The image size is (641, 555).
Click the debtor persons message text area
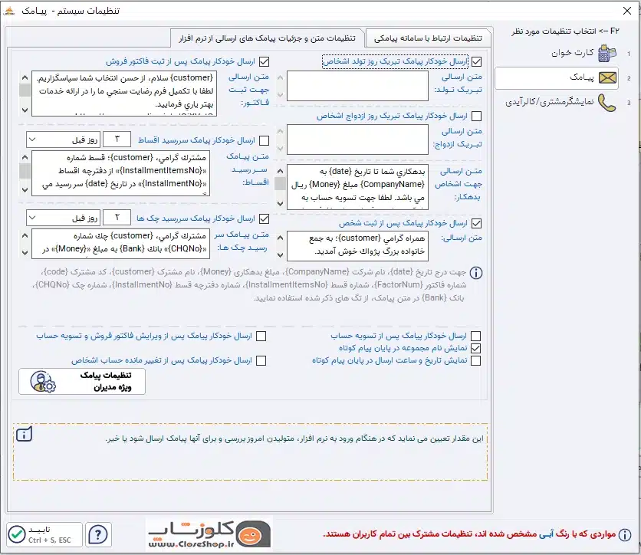(x=357, y=187)
